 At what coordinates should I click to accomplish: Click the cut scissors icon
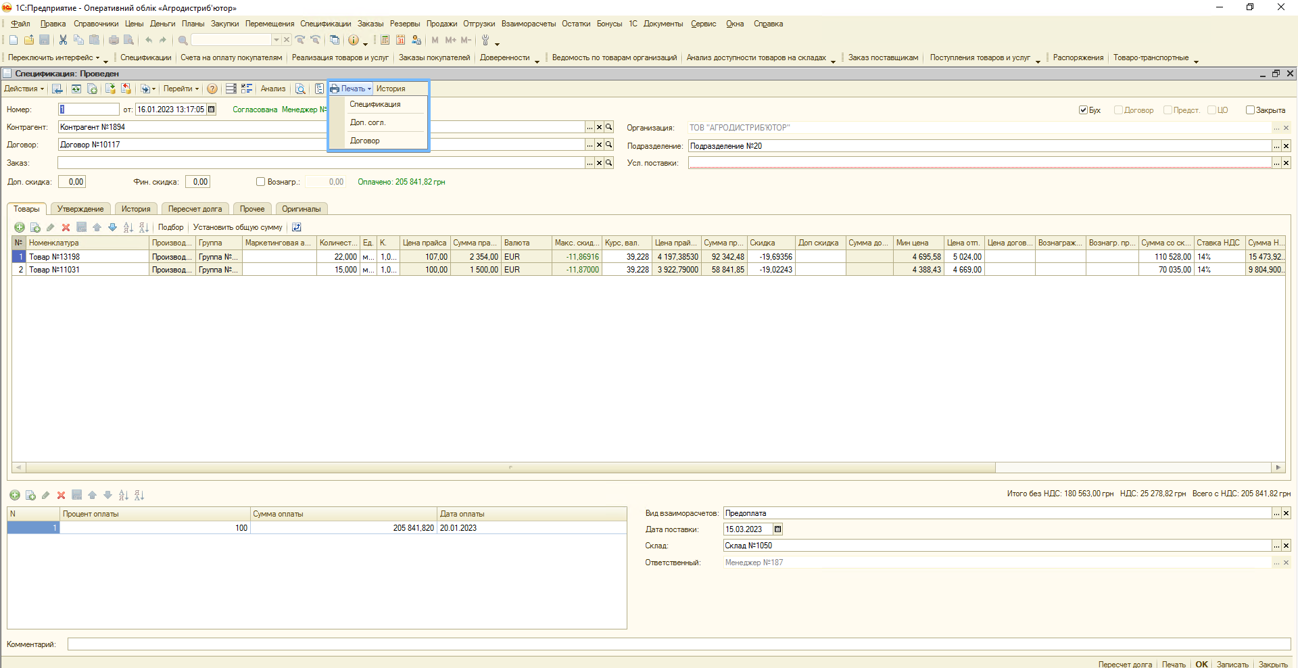click(x=63, y=40)
